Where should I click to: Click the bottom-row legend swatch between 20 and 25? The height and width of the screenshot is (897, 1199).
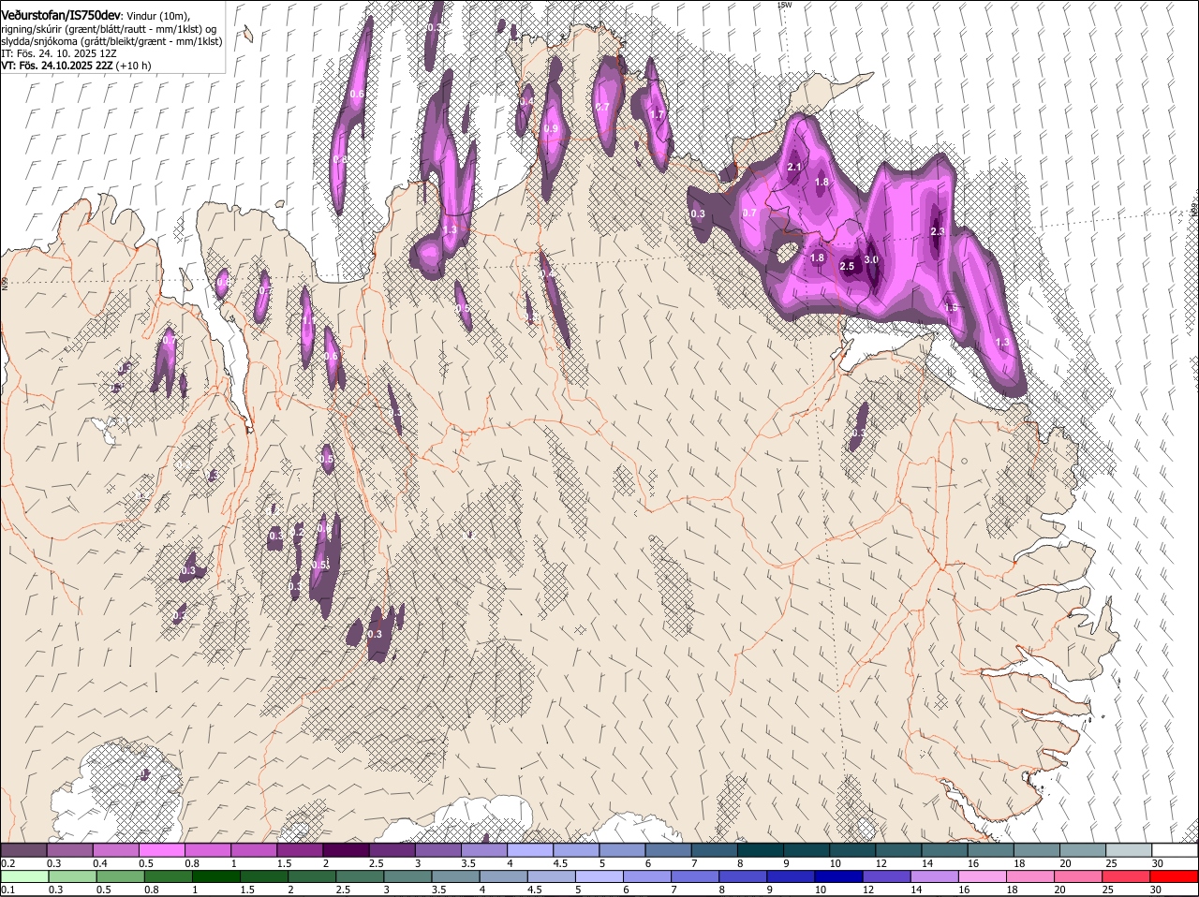pyautogui.click(x=1079, y=876)
